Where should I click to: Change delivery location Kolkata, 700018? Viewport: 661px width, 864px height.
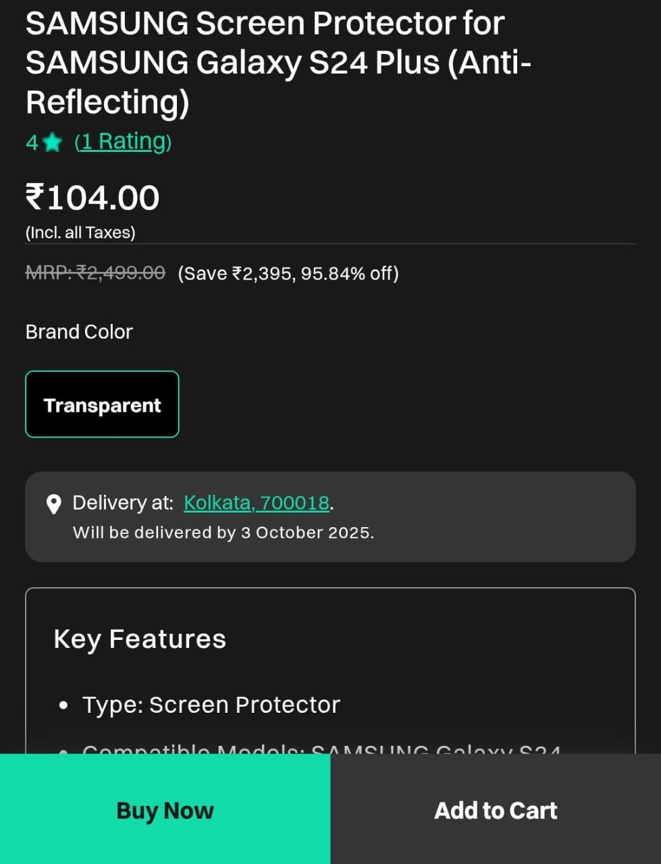point(257,503)
